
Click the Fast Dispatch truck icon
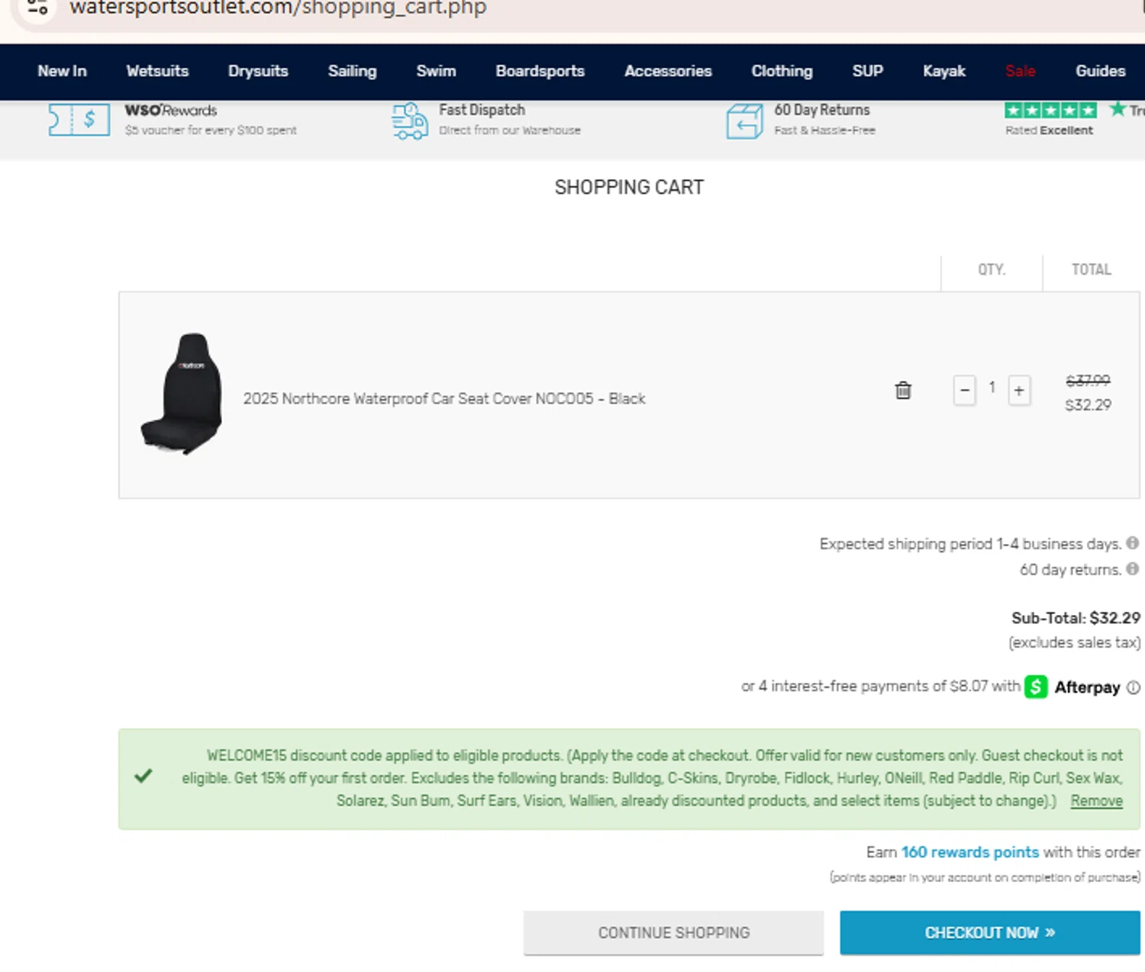coord(410,121)
